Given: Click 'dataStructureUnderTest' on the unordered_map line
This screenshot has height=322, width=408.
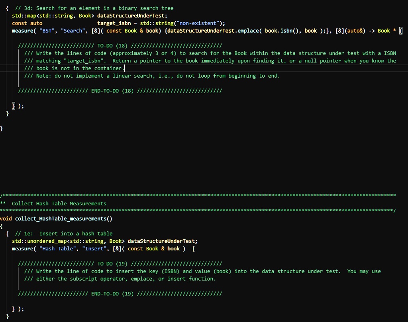Looking at the screenshot, I should [x=161, y=241].
